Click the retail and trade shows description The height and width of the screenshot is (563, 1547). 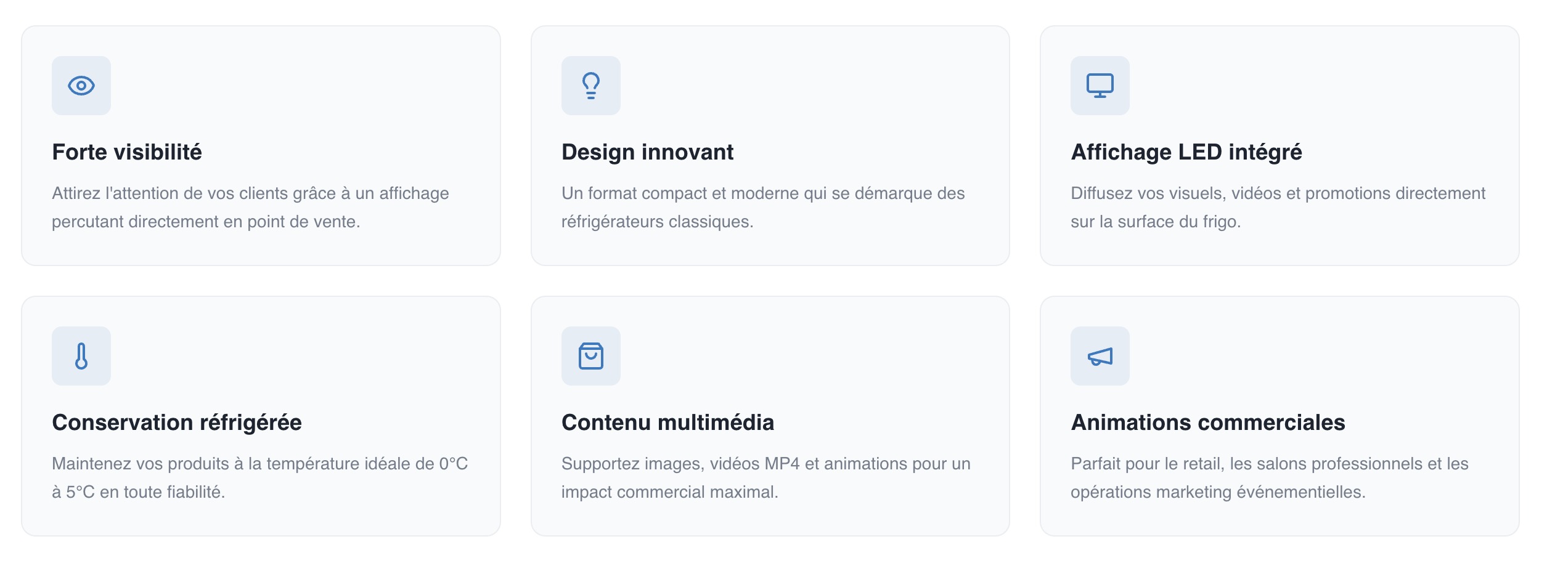(1269, 478)
